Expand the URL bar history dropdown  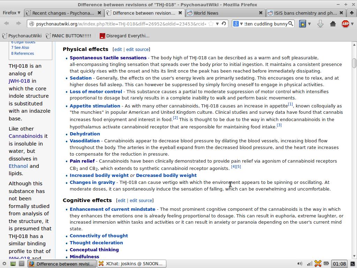pos(217,24)
